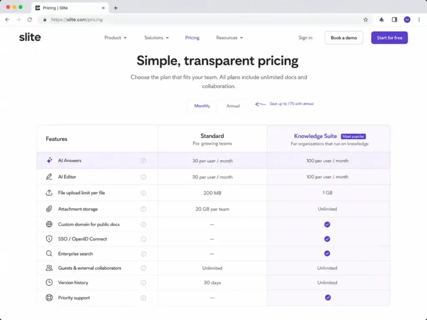Image resolution: width=427 pixels, height=320 pixels.
Task: Reload the page
Action: pos(30,20)
